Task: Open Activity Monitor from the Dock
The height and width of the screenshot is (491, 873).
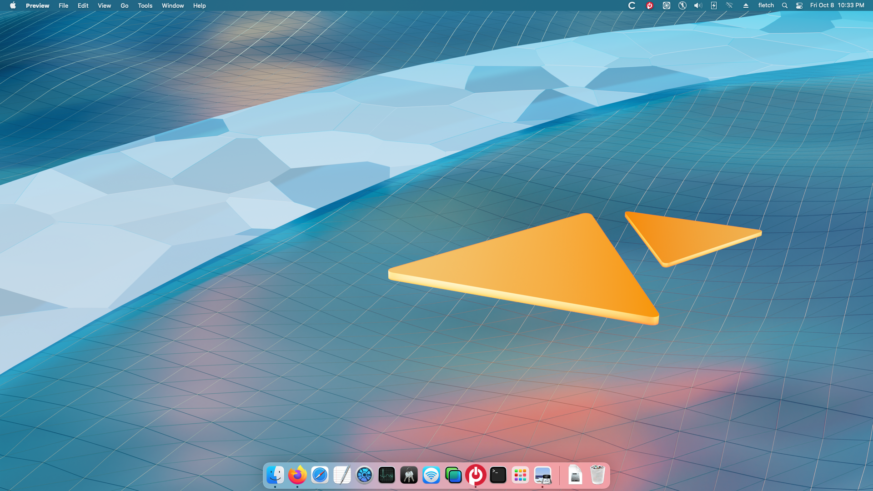Action: coord(386,475)
